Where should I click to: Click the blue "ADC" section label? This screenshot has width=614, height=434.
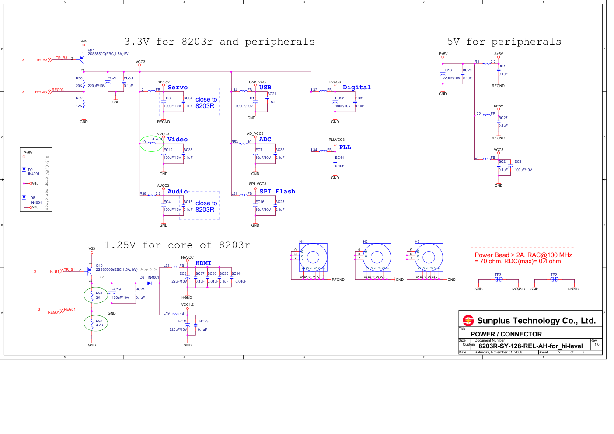[265, 140]
